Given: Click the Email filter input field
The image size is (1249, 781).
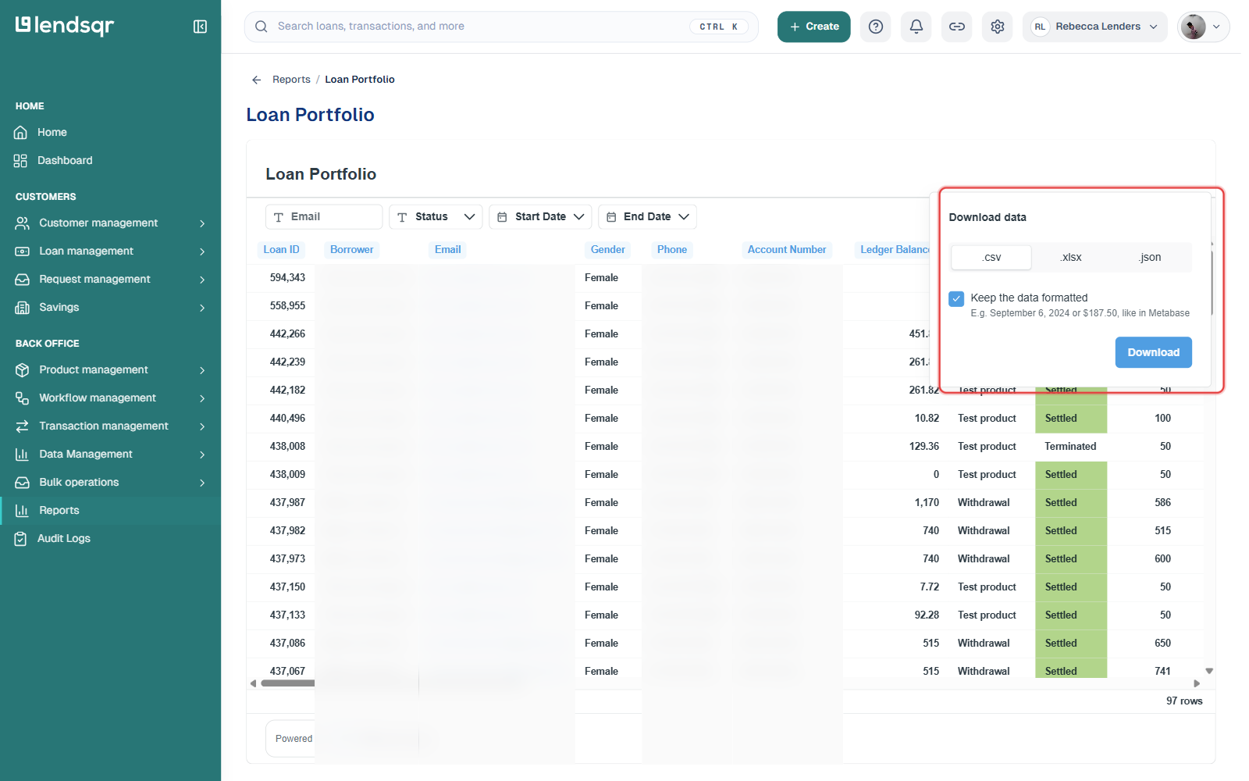Looking at the screenshot, I should [x=324, y=217].
